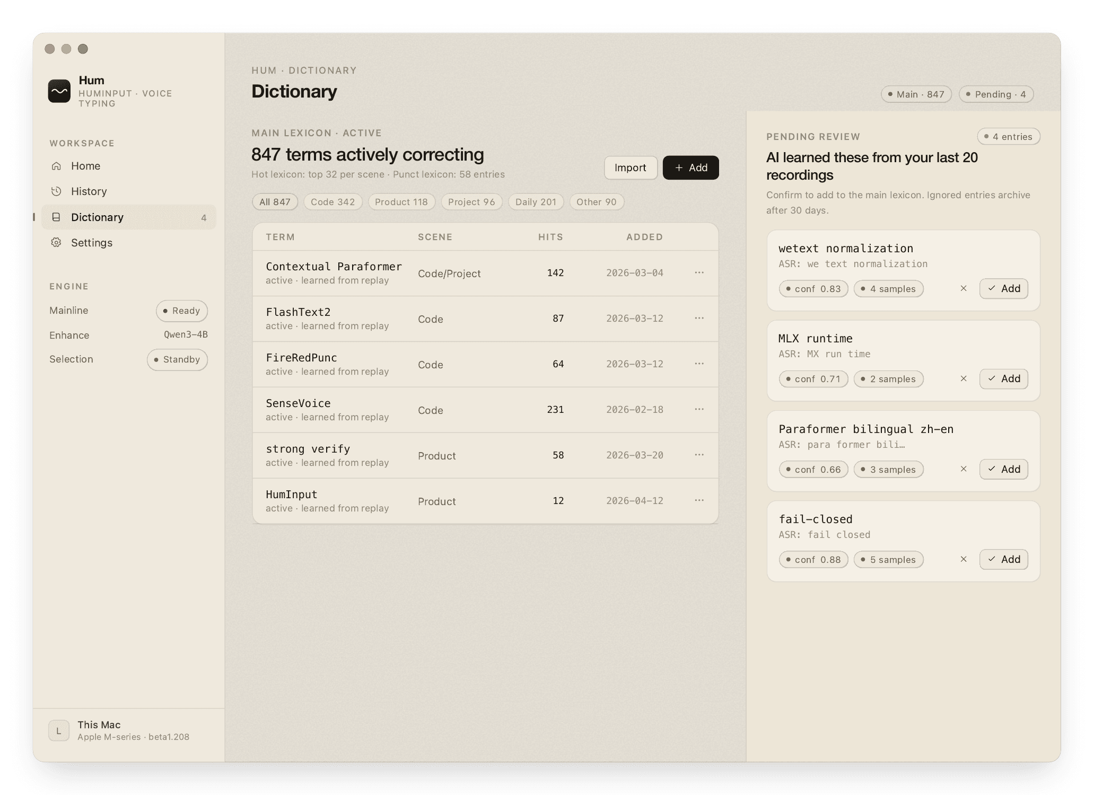
Task: Click the Settings gear icon in sidebar
Action: pos(56,242)
